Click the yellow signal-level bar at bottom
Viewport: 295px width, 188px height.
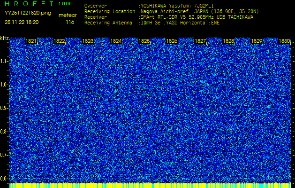coord(150,185)
